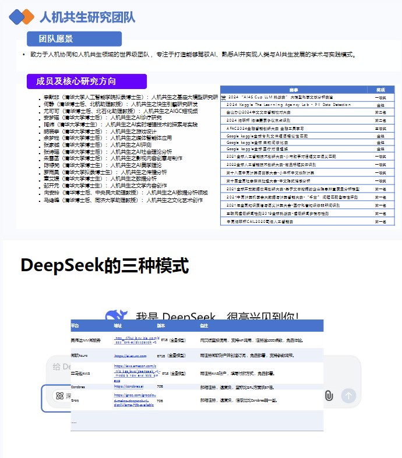Click the 人机共生研究团队 title
The height and width of the screenshot is (458, 402).
coord(87,17)
